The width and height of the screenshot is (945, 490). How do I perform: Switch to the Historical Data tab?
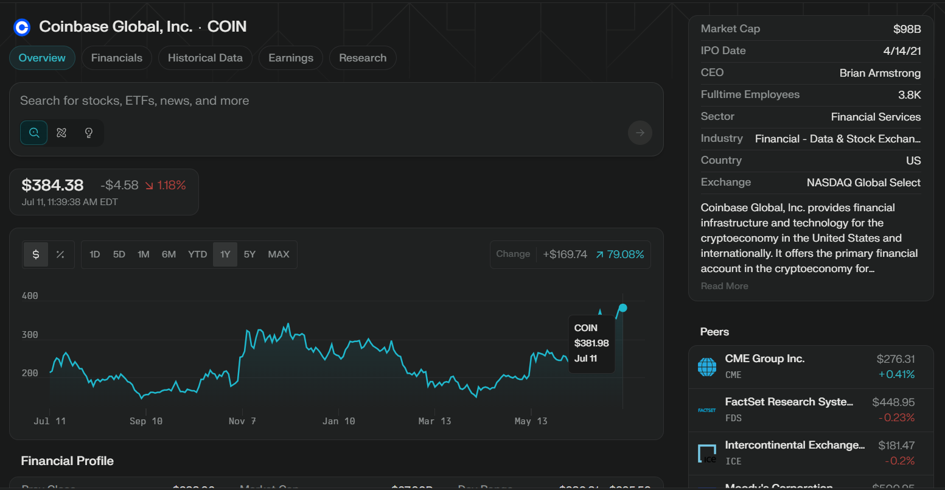click(x=205, y=58)
